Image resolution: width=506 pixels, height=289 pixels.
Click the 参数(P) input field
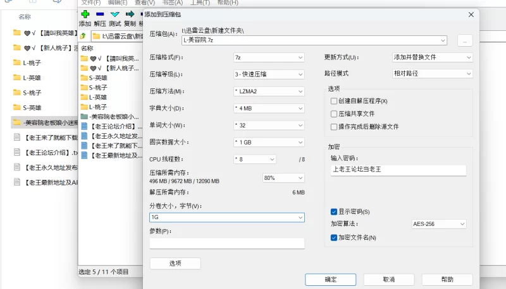(227, 244)
